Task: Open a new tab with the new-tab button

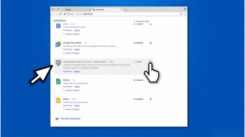Action: (126, 10)
